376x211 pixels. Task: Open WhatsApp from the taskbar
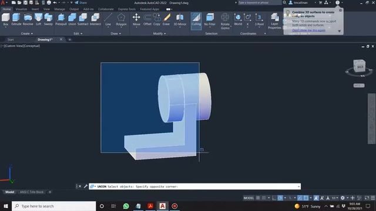pos(126,206)
